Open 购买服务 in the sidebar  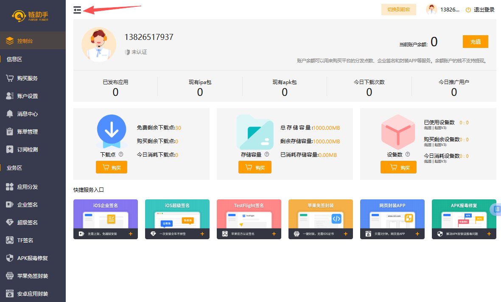point(28,78)
